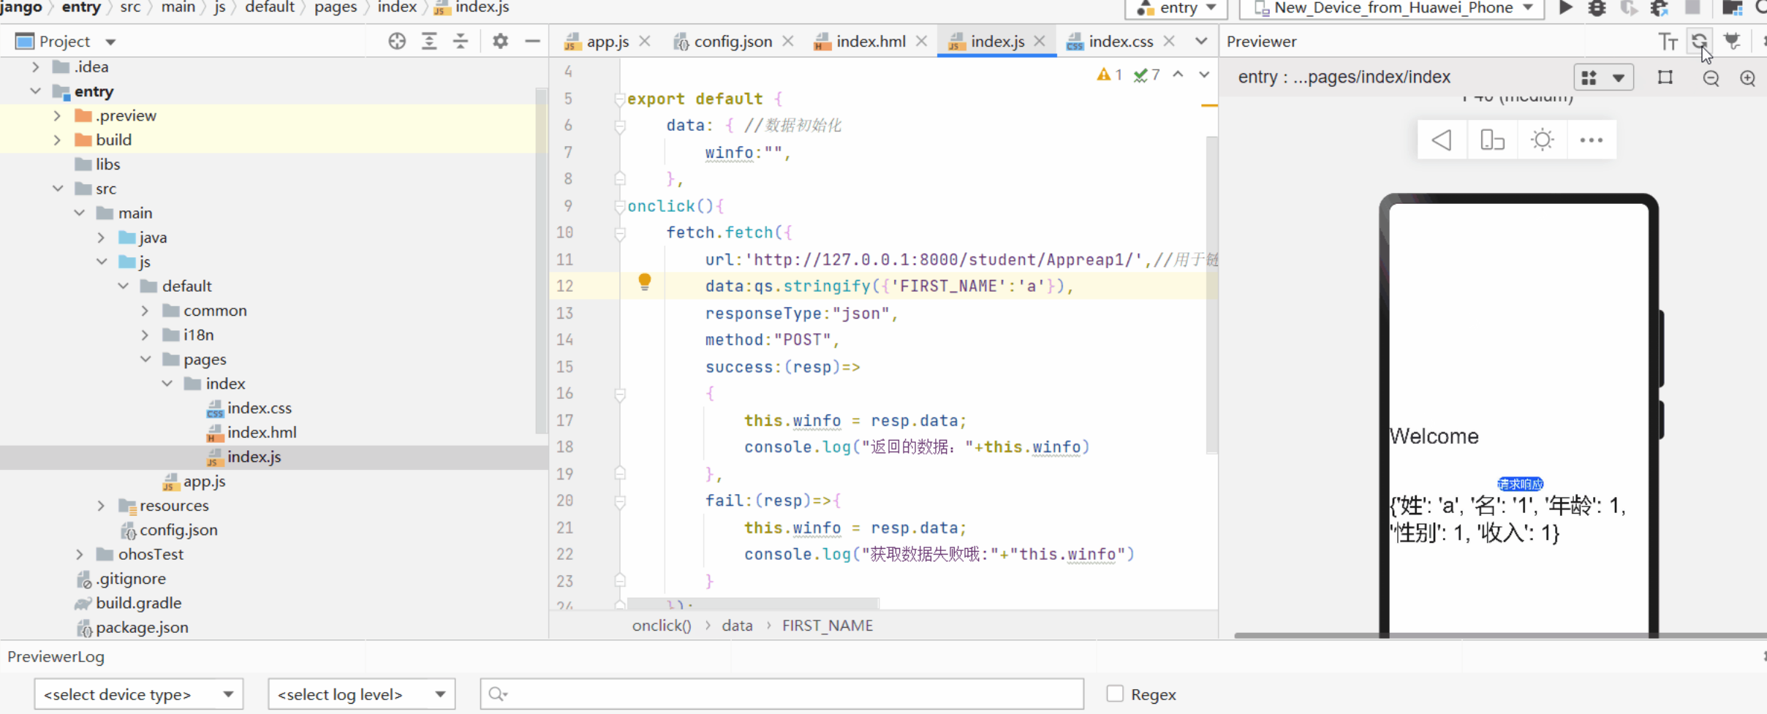
Task: Select build.gradle in the Project tree
Action: pos(139,603)
